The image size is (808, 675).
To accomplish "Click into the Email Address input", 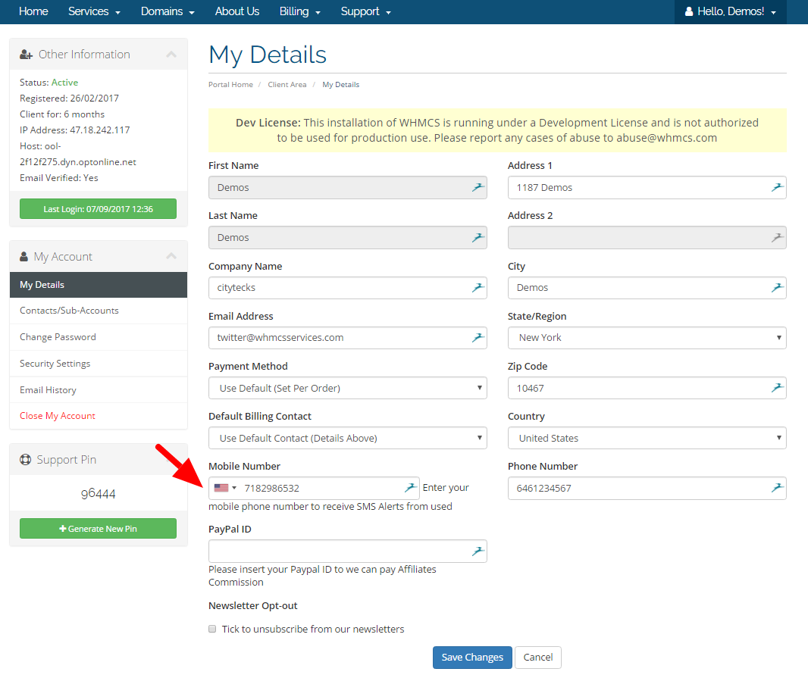I will [x=348, y=338].
